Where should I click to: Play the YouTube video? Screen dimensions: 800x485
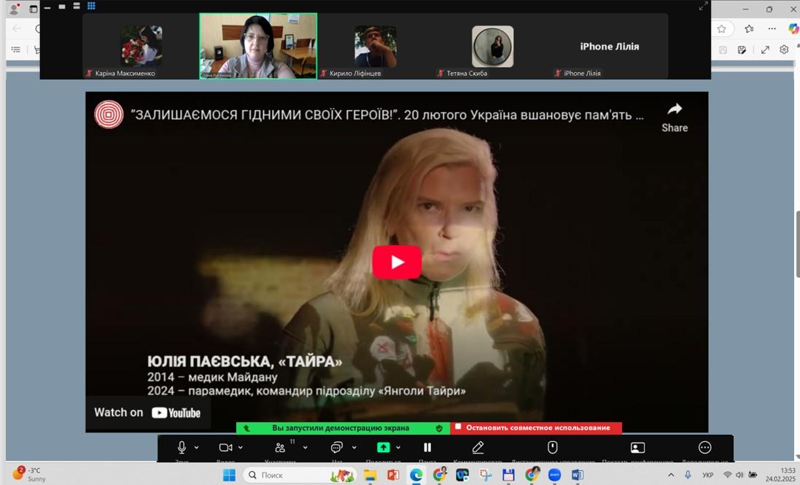click(397, 263)
